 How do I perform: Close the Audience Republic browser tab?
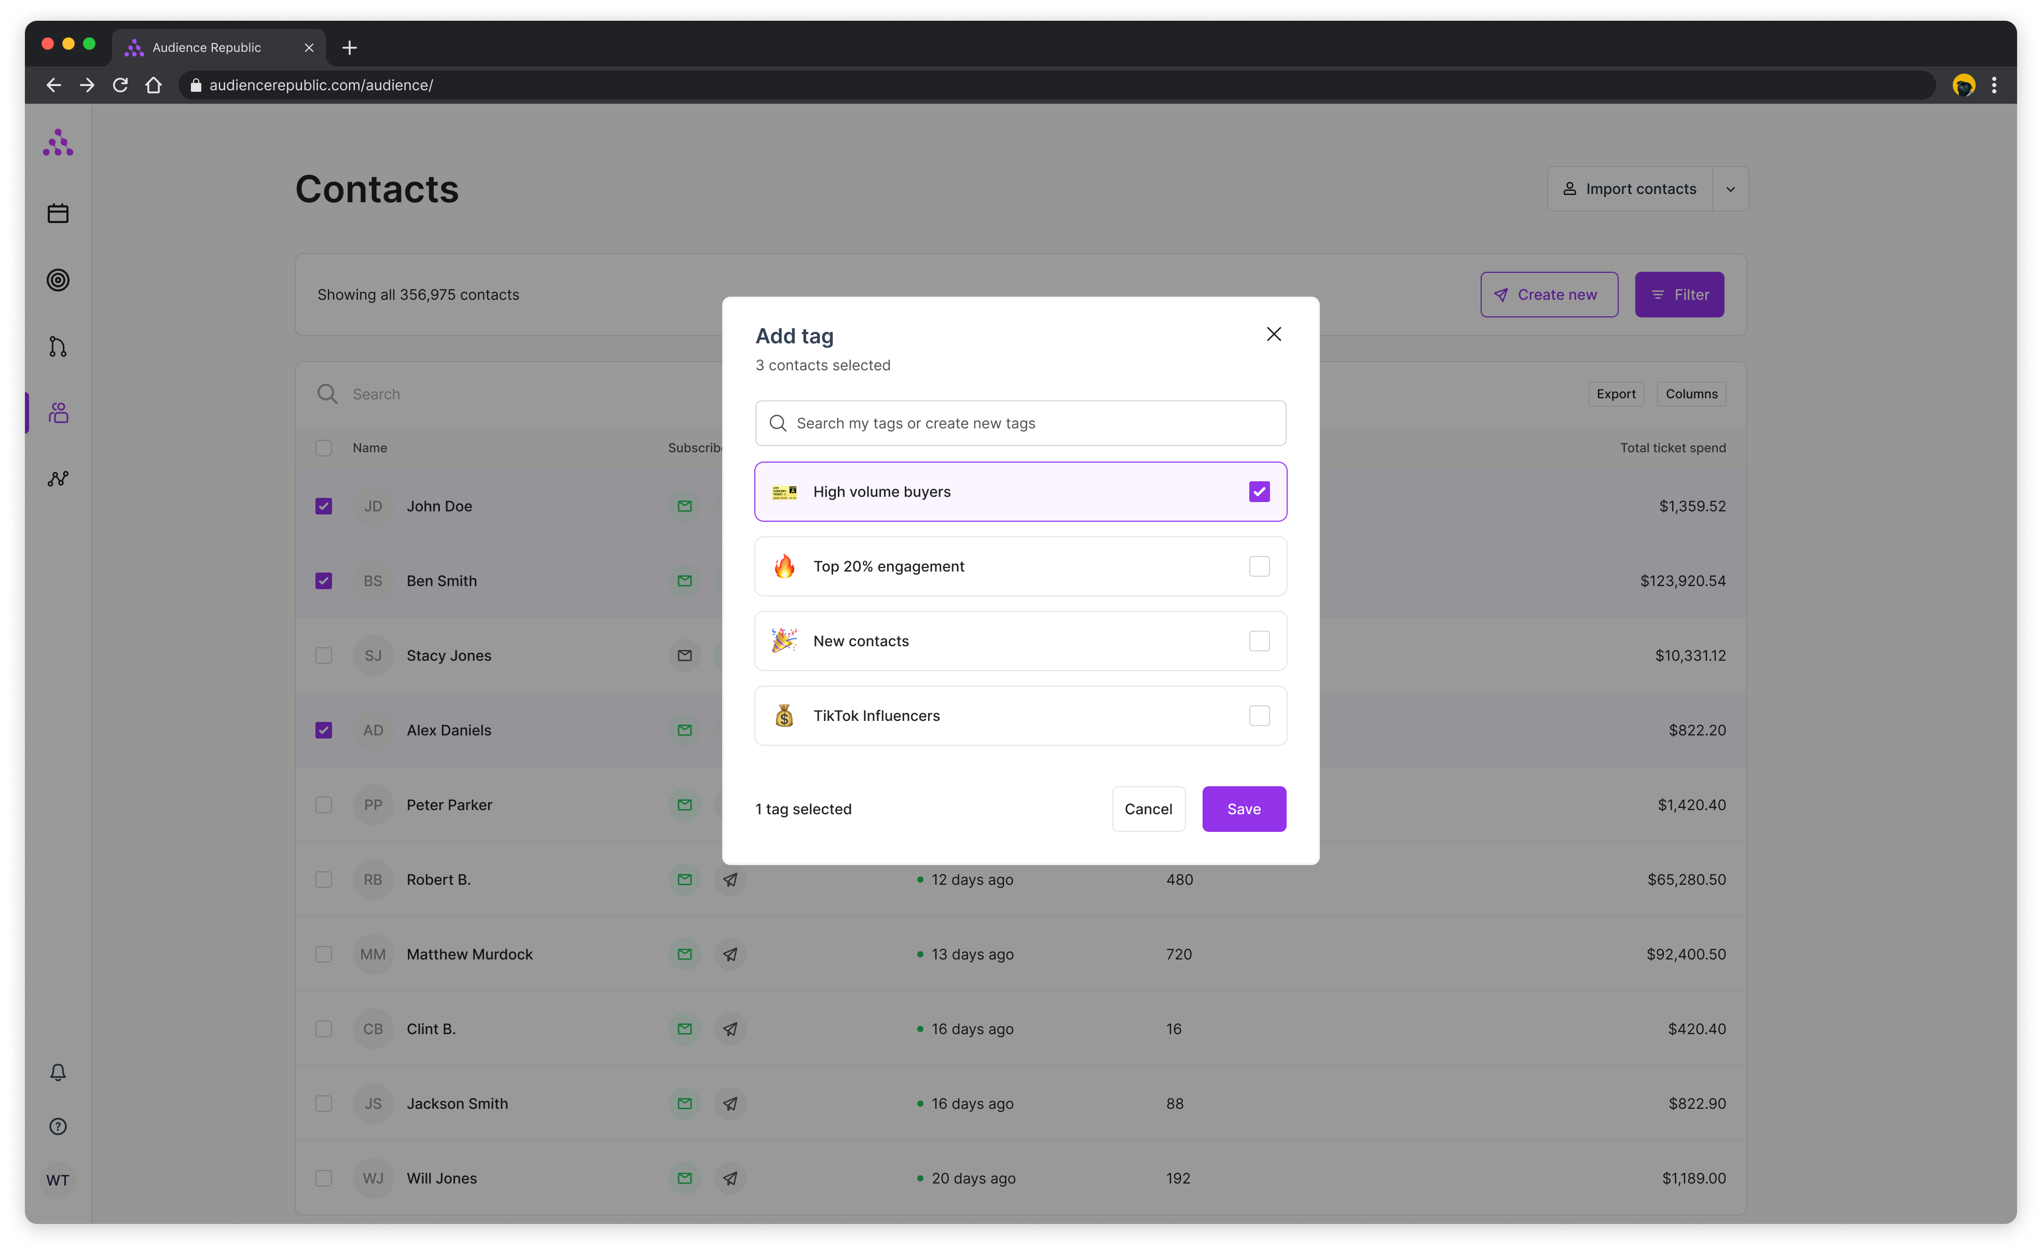309,48
